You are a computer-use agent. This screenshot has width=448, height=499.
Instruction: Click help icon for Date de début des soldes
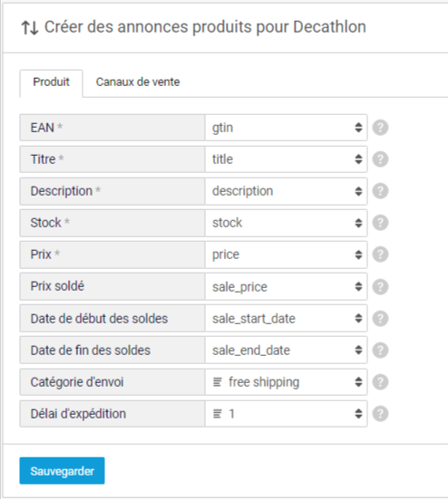click(381, 318)
